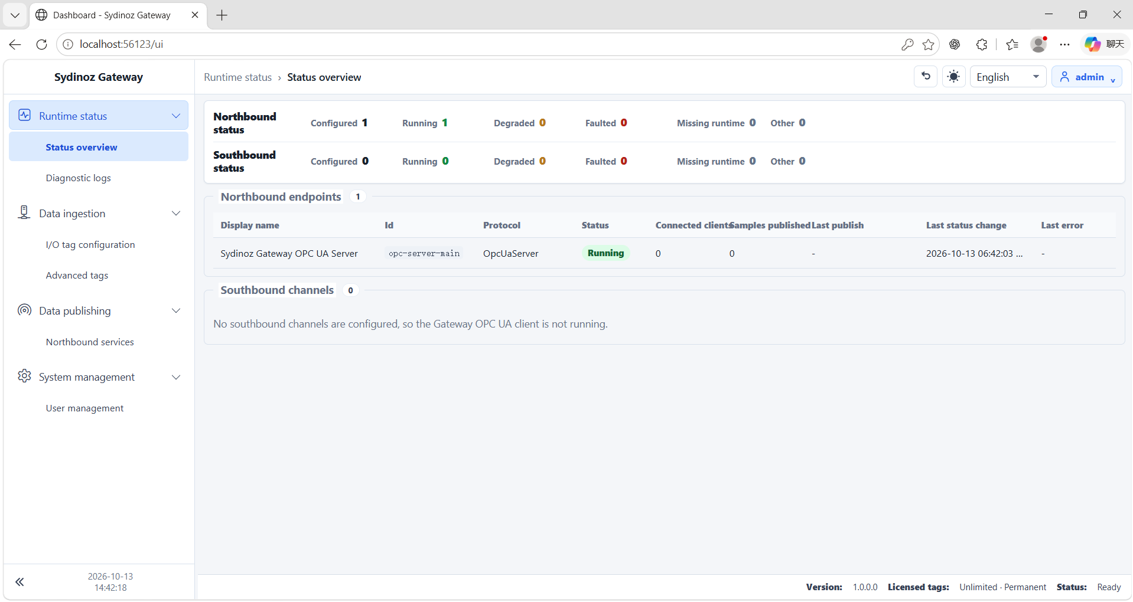The image size is (1133, 602).
Task: Click Runtime status breadcrumb link
Action: pyautogui.click(x=237, y=77)
